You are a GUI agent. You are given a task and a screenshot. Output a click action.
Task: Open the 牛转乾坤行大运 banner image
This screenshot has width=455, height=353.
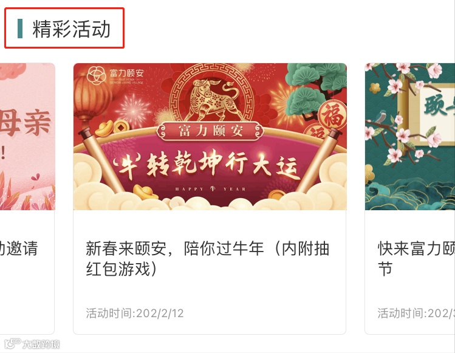point(210,137)
